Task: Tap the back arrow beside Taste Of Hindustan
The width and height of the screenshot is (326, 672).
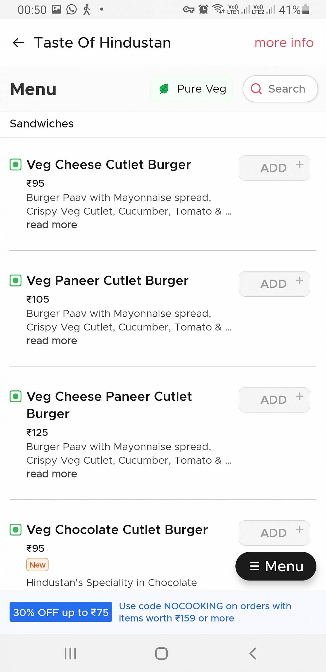Action: (x=19, y=43)
